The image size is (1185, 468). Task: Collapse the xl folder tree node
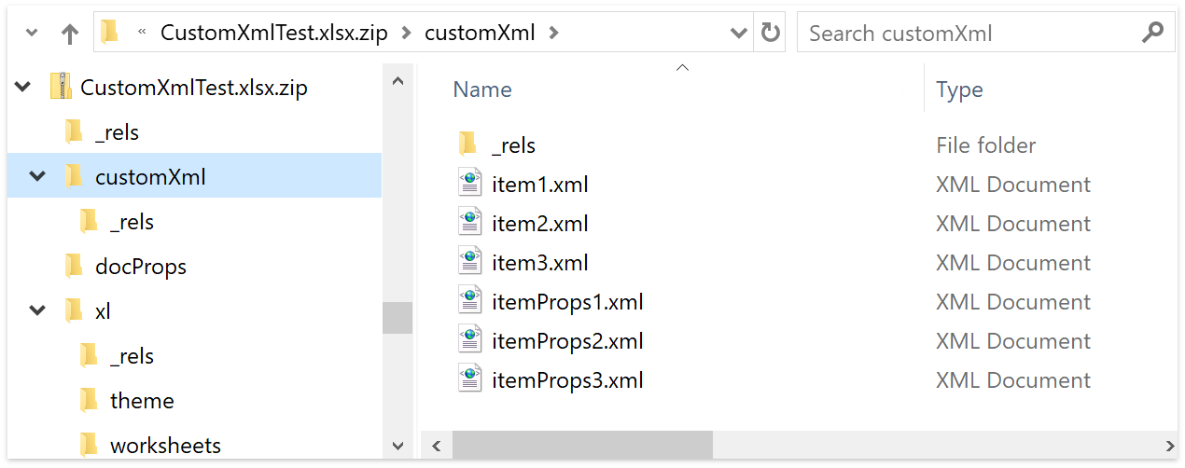coord(38,310)
